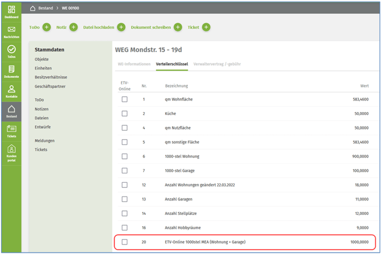This screenshot has width=381, height=254.
Task: Switch to Verwaltervertrag /-gebühr tab
Action: point(217,64)
